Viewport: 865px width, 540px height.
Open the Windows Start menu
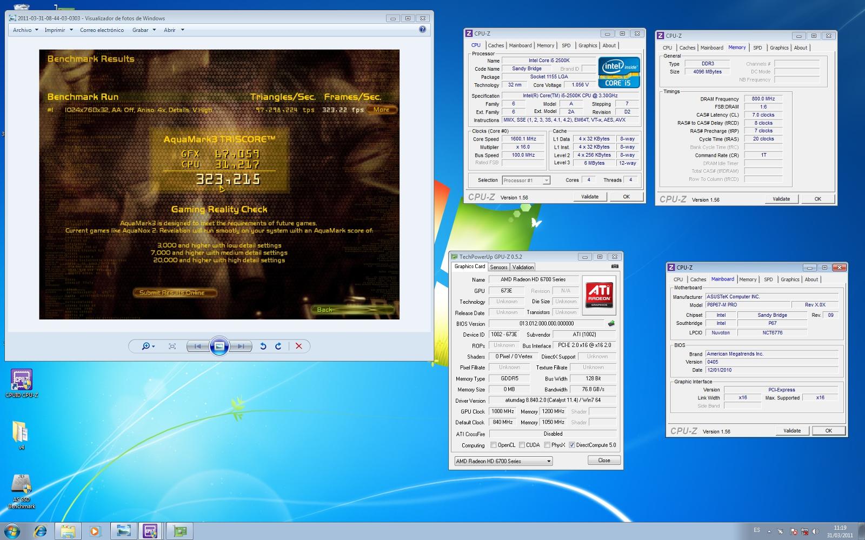12,531
